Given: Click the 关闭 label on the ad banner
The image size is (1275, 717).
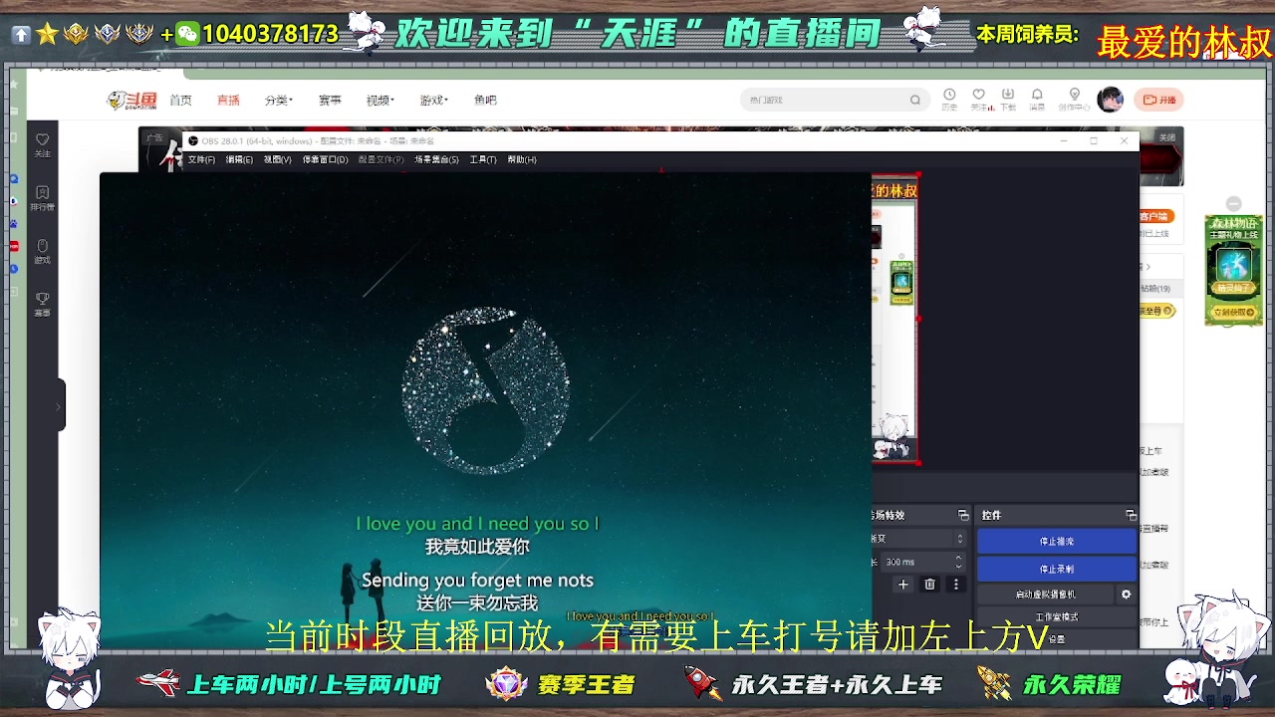Looking at the screenshot, I should 1167,137.
